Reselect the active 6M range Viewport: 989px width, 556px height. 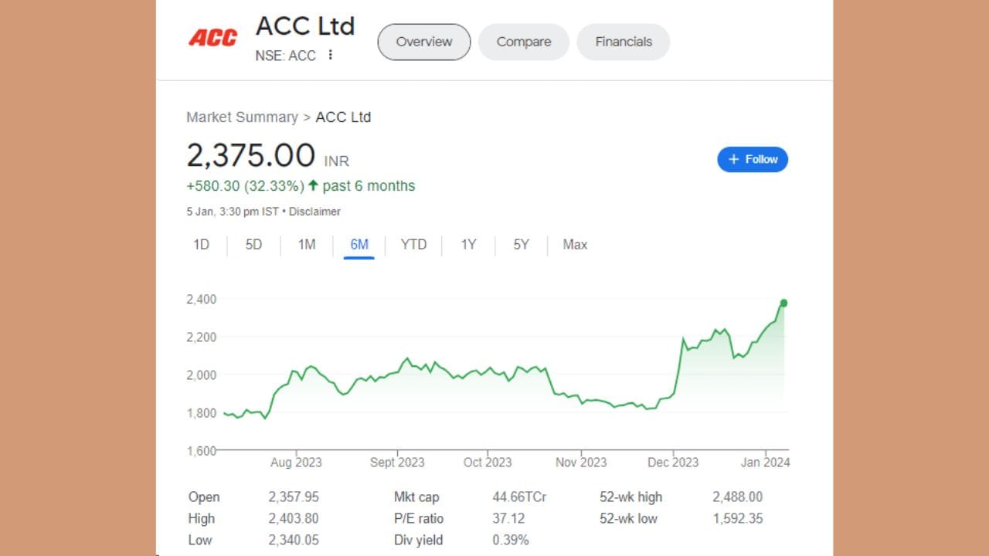pyautogui.click(x=358, y=244)
